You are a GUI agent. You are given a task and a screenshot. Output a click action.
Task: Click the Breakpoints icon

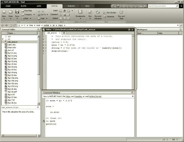coord(80,12)
